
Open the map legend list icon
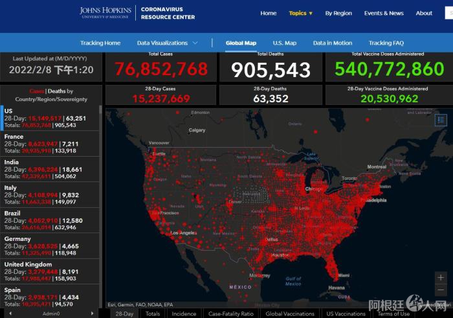point(441,120)
